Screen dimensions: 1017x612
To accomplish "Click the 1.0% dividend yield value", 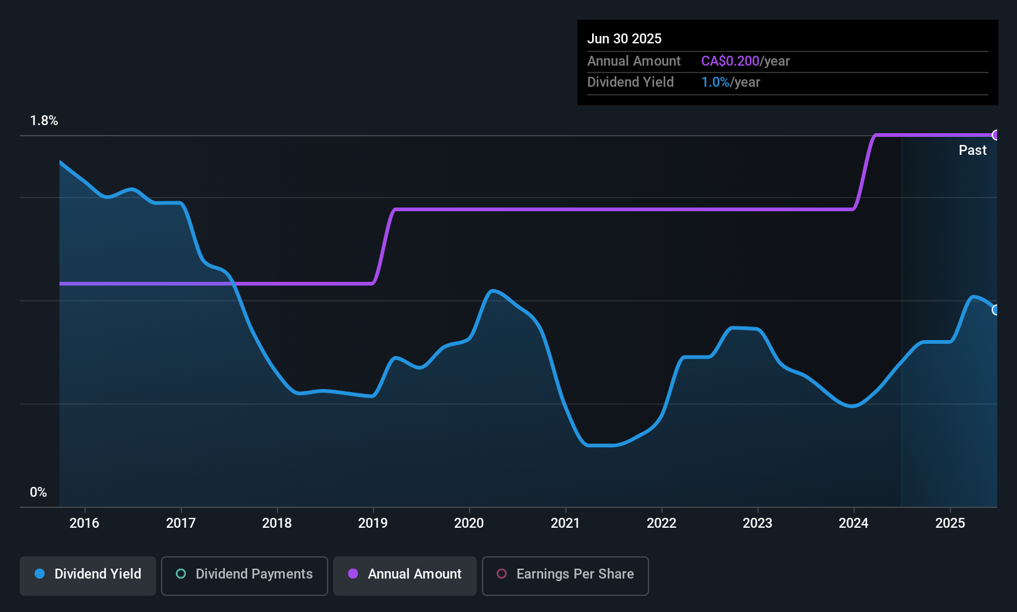I will coord(715,82).
